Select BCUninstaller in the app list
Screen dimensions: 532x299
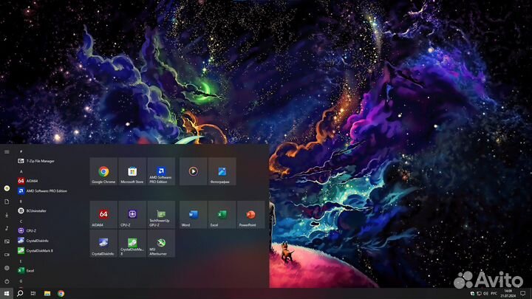click(37, 210)
